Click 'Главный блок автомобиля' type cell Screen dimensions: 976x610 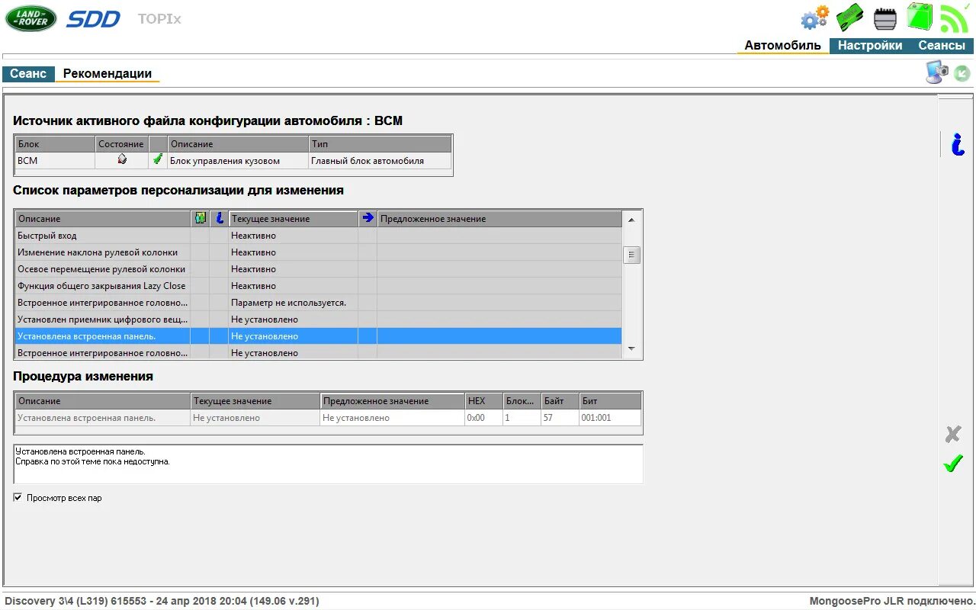pos(380,160)
